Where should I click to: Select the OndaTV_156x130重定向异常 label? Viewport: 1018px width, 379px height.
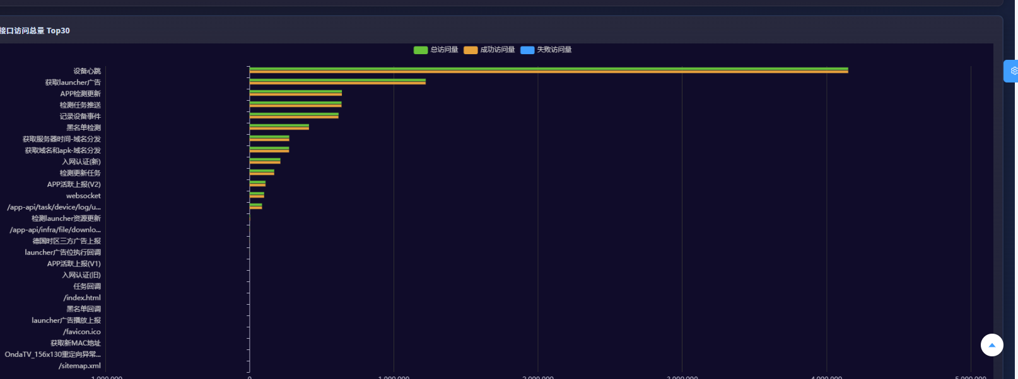[x=52, y=354]
